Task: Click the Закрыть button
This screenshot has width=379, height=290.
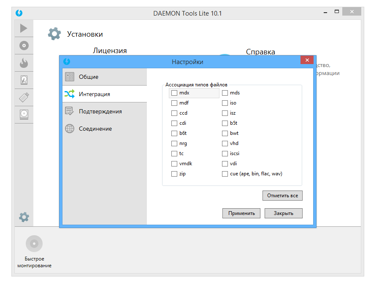Action: (283, 213)
